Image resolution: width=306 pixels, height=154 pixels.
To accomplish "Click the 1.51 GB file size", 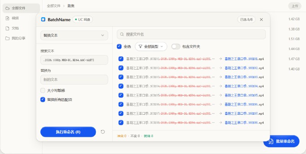I will click(x=294, y=39).
